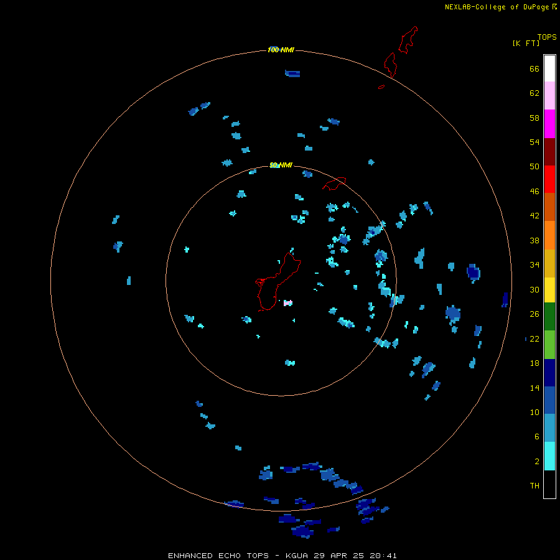Click the 100 NMI range ring label
560x560 pixels.
click(281, 50)
